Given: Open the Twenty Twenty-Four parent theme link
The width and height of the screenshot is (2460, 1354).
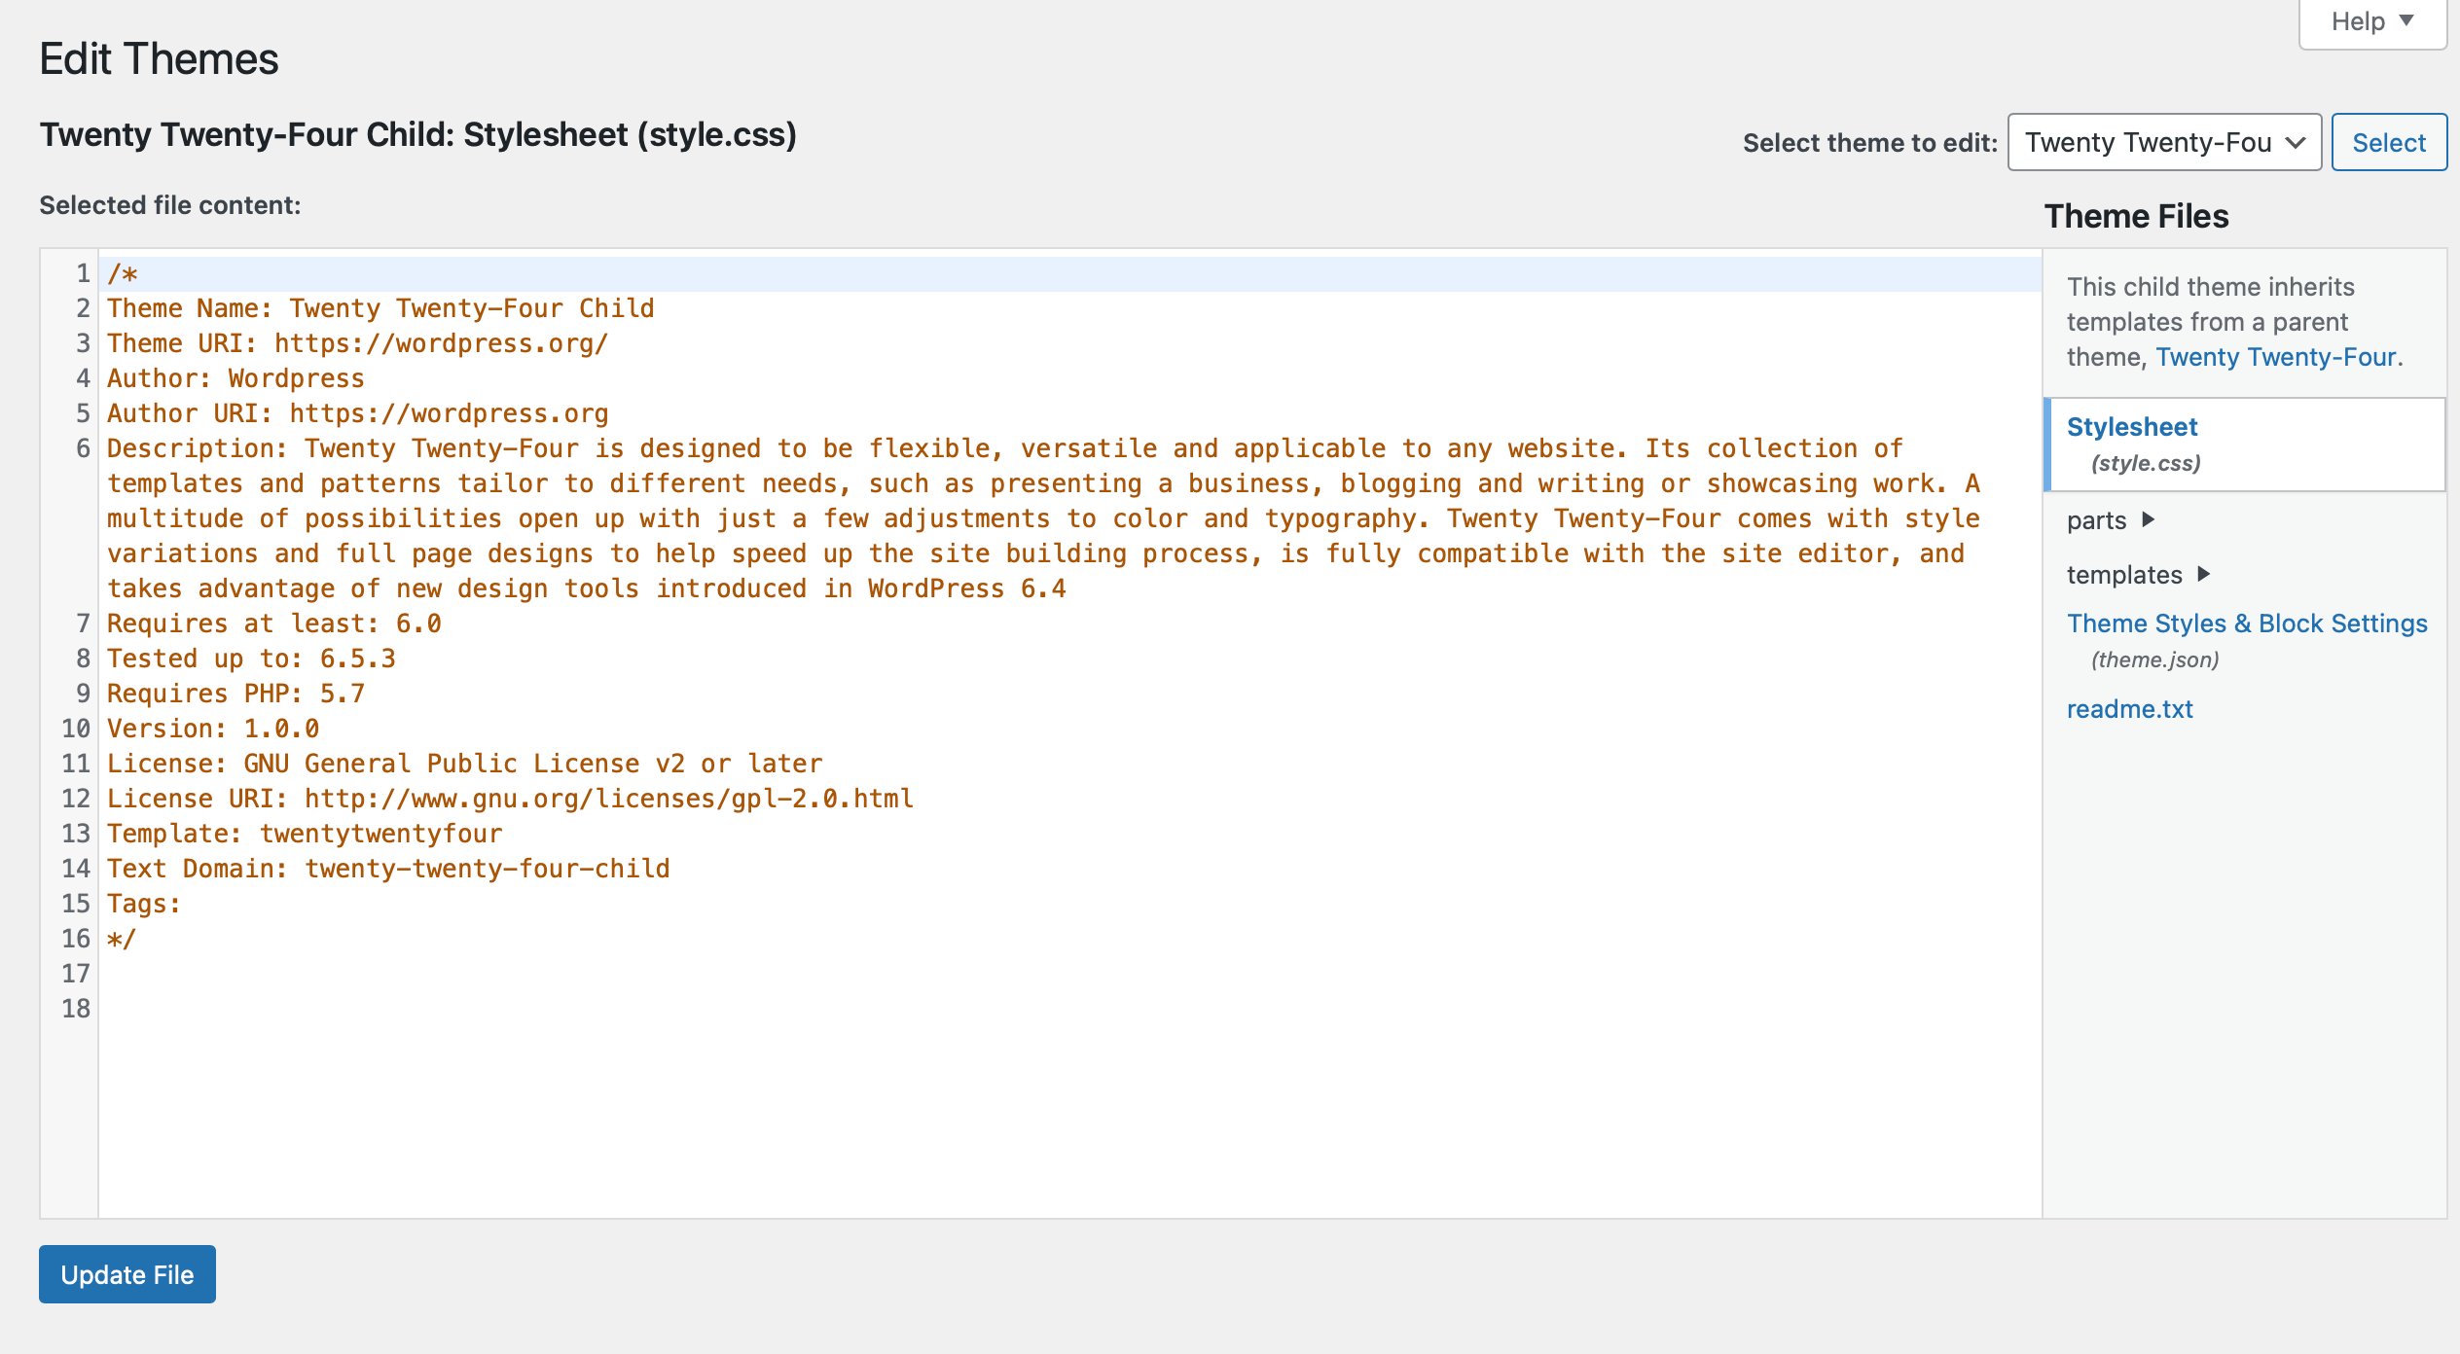Looking at the screenshot, I should [x=2275, y=357].
